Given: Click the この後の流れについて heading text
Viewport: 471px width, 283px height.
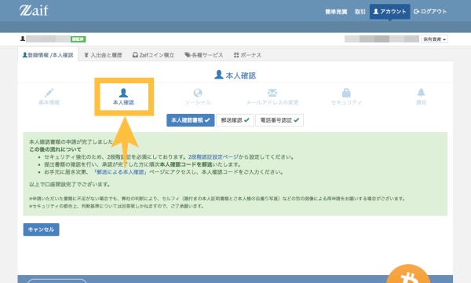Looking at the screenshot, I should 55,149.
